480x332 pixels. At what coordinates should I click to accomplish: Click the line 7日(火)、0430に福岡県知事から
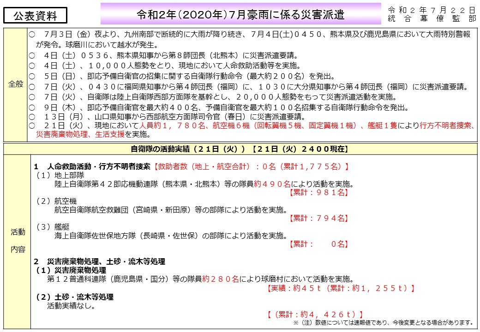249,87
